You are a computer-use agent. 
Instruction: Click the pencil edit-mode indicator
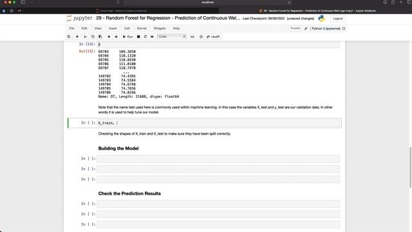click(306, 28)
